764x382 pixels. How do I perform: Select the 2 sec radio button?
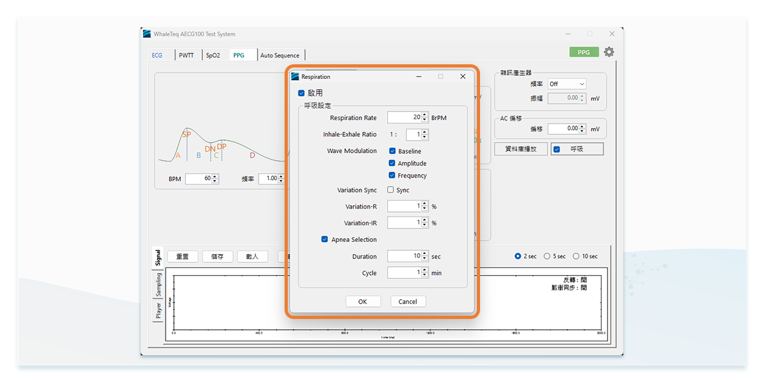click(x=518, y=256)
